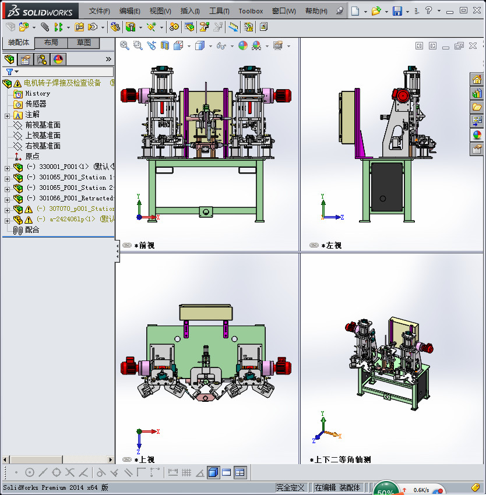The image size is (486, 495).
Task: Expand the 注解 annotations tree node
Action: (x=7, y=116)
